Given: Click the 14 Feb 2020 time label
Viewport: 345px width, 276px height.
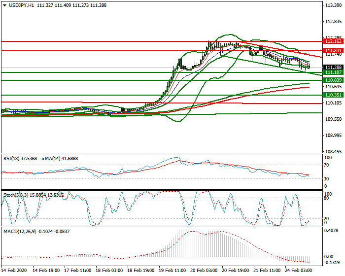Looking at the screenshot, I should 14,270.
